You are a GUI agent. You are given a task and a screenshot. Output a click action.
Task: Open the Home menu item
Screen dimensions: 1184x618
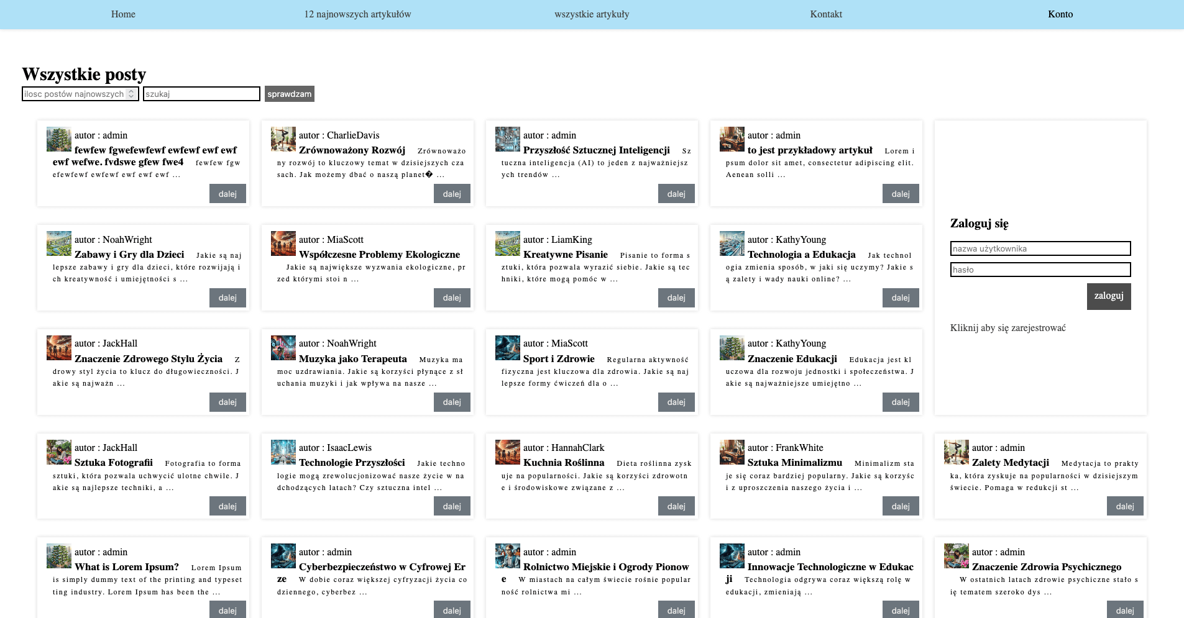pyautogui.click(x=123, y=14)
